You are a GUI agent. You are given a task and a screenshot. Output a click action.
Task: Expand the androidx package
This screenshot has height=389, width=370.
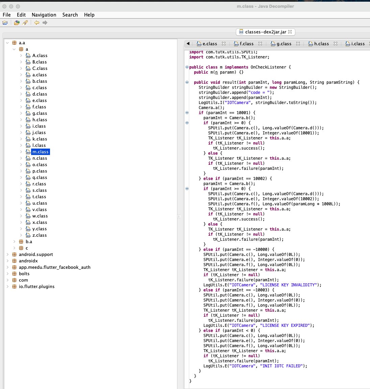(7, 261)
